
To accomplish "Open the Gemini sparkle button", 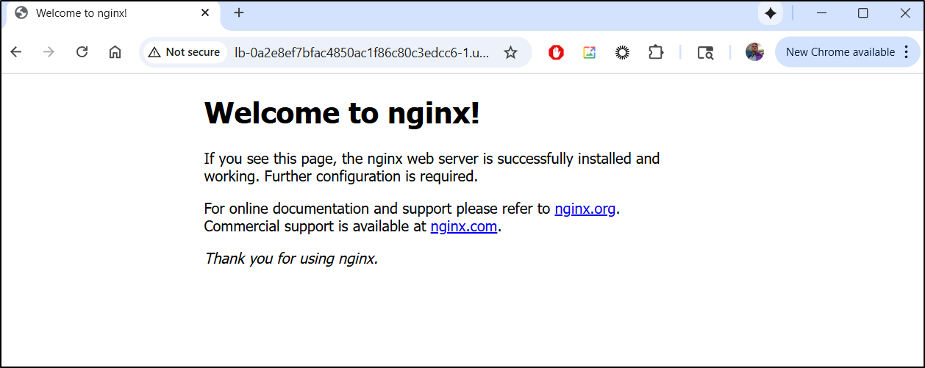I will click(770, 13).
